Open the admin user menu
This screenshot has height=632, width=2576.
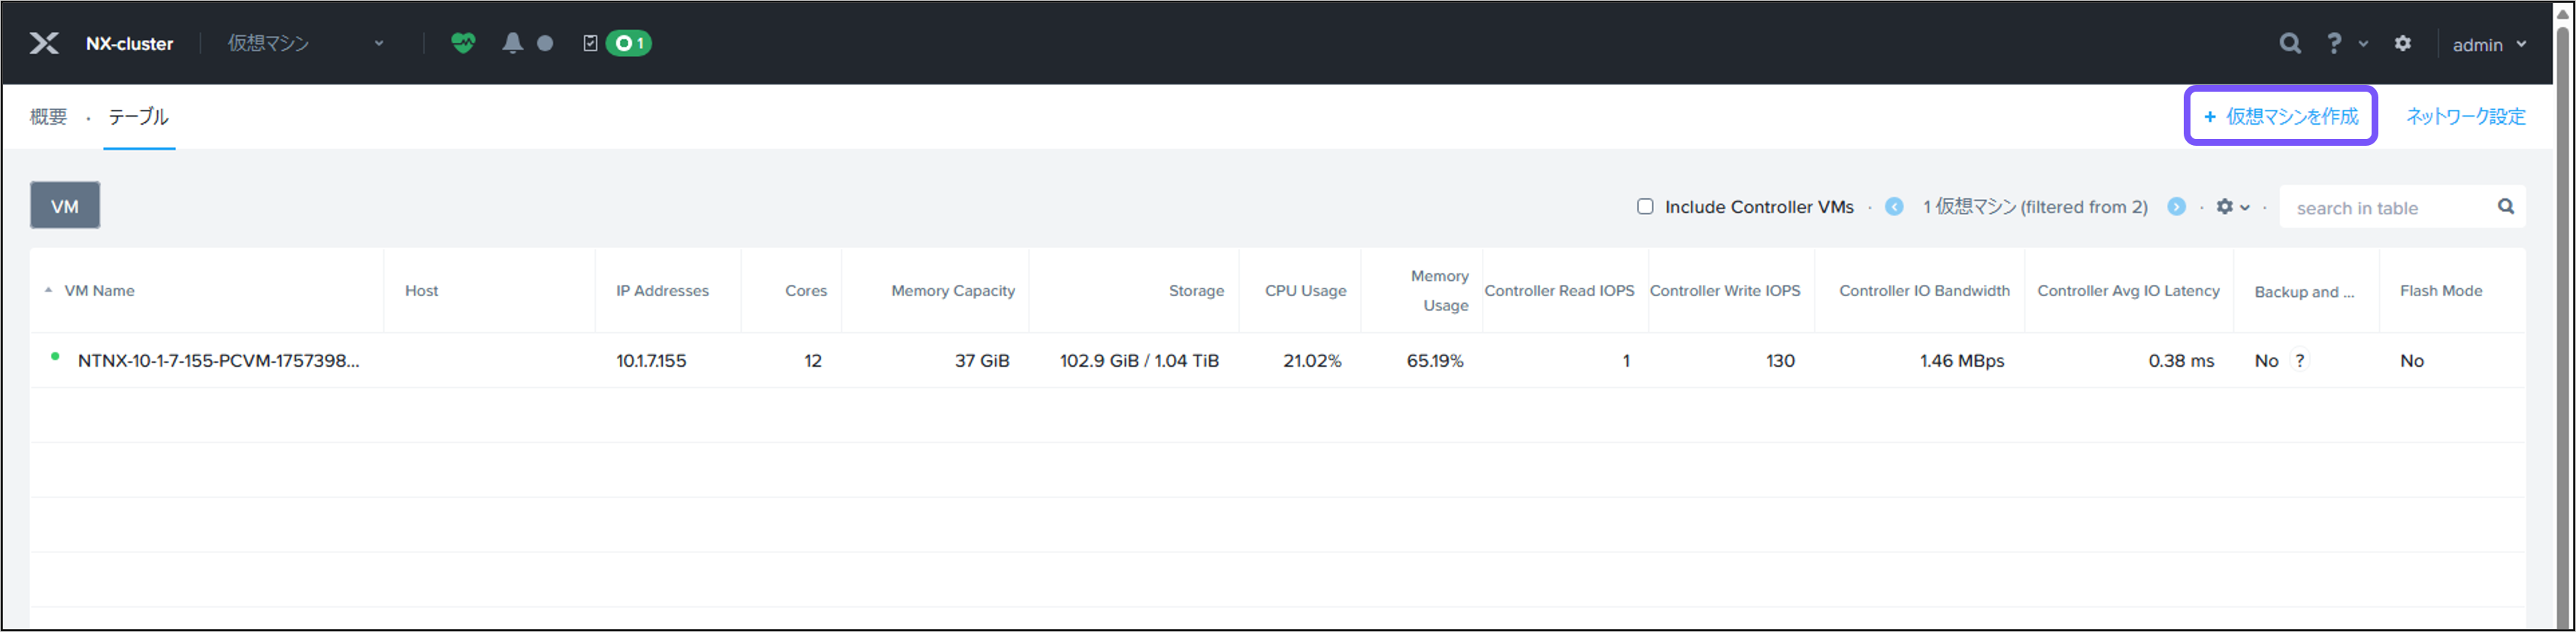point(2489,45)
